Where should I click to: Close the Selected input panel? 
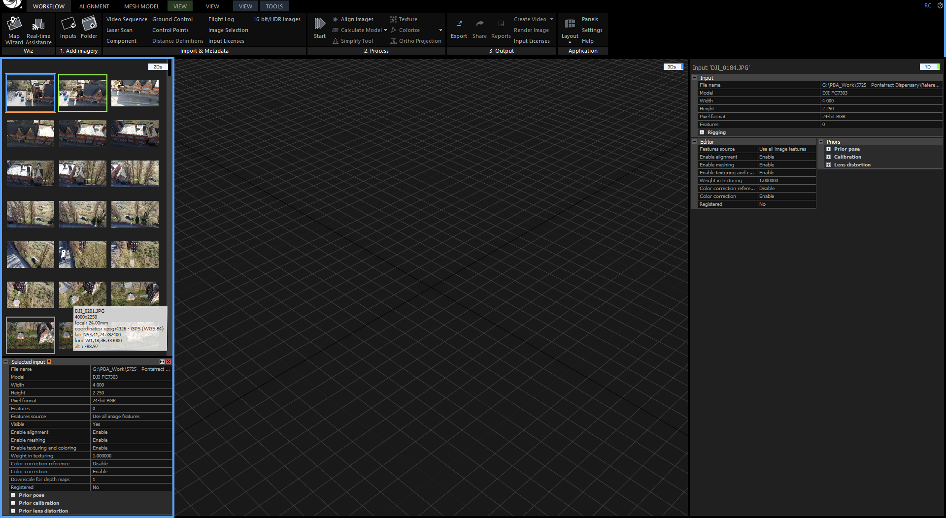coord(169,362)
